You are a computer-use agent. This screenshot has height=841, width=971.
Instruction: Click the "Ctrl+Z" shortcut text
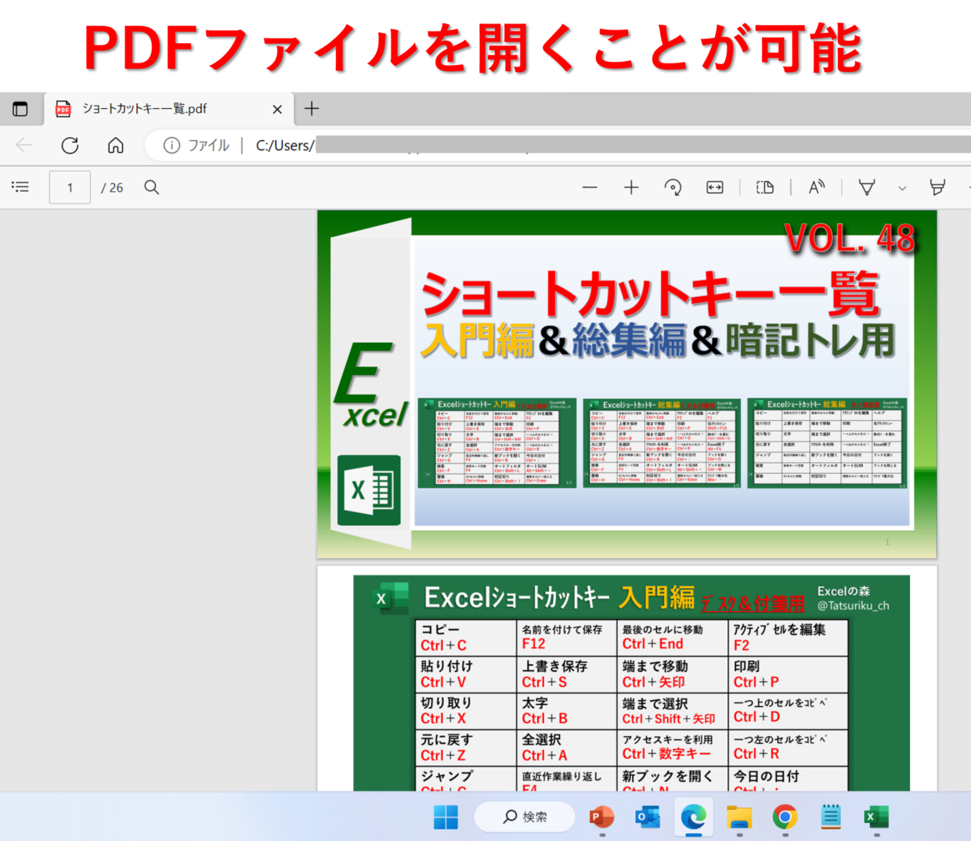[x=443, y=755]
